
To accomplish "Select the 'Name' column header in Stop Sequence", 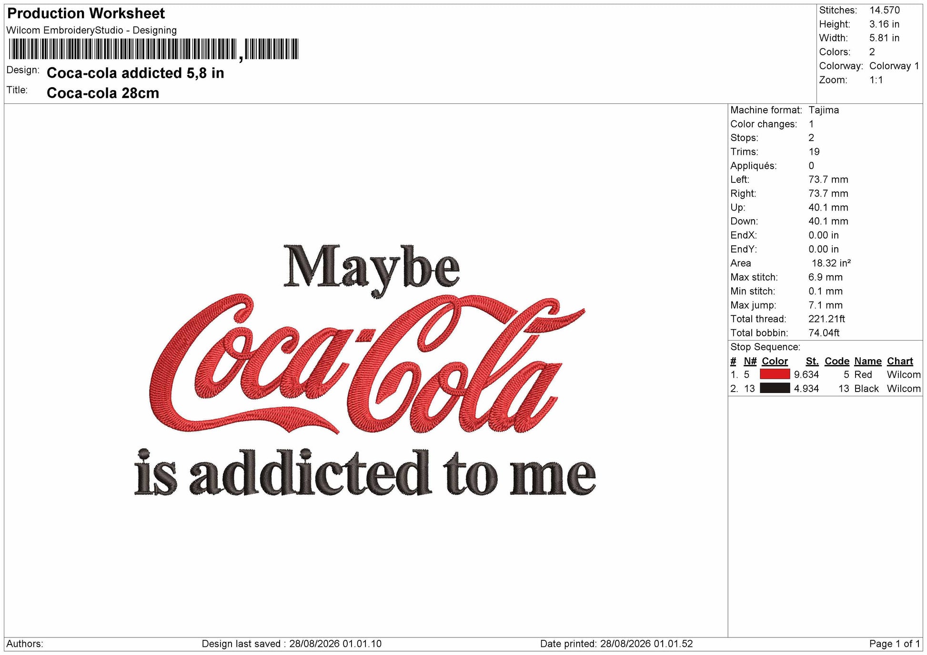I will (867, 361).
